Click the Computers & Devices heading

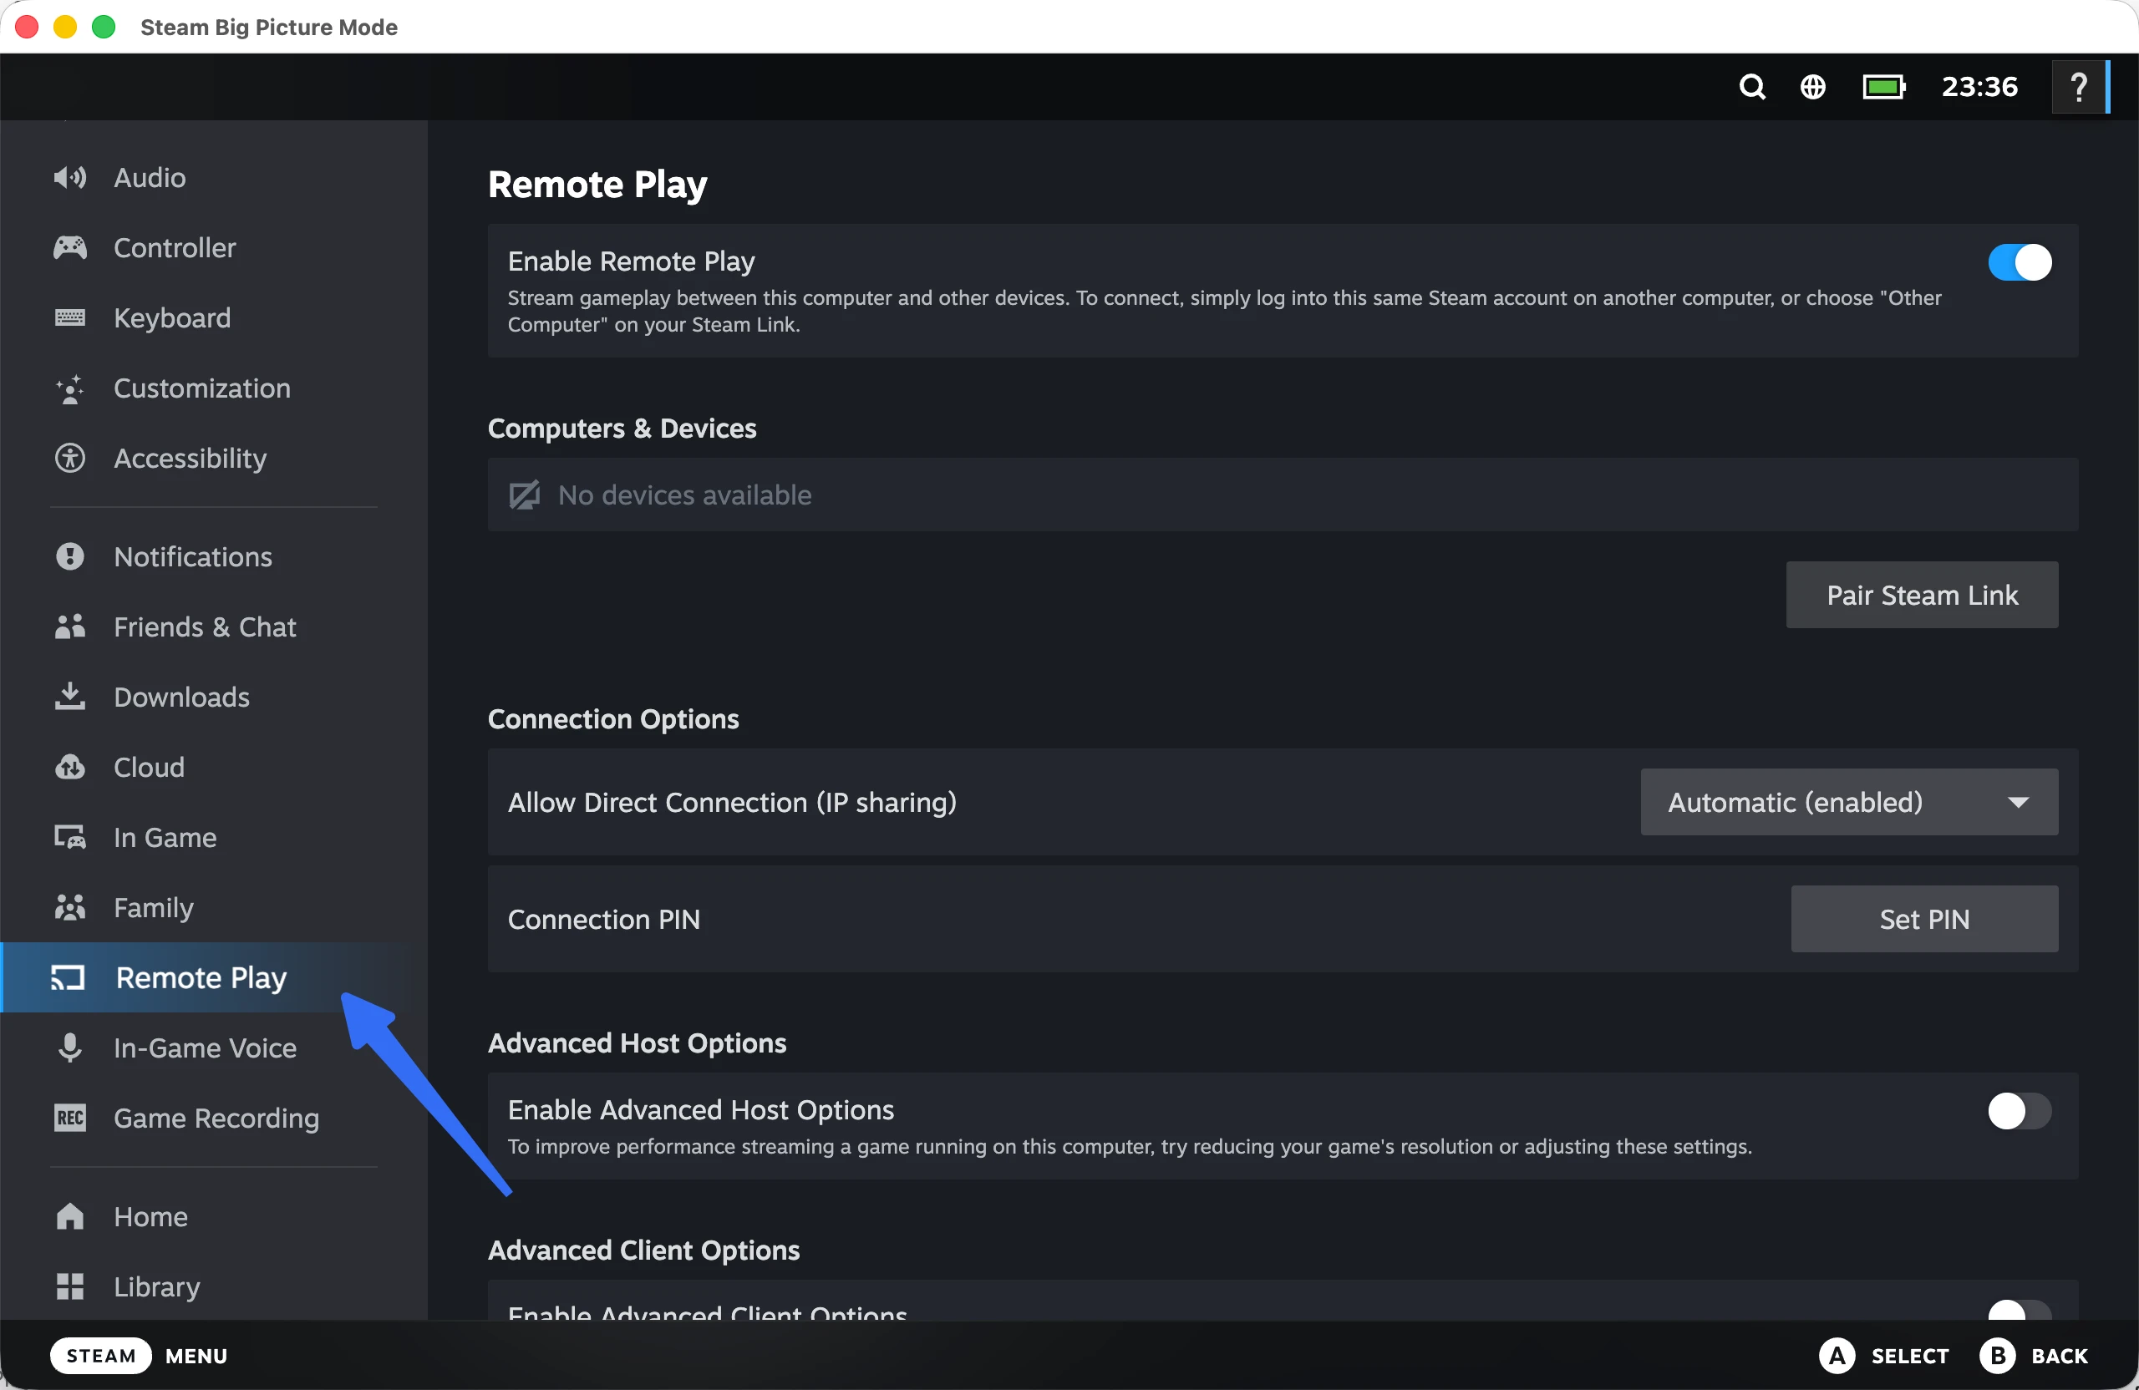pyautogui.click(x=621, y=428)
